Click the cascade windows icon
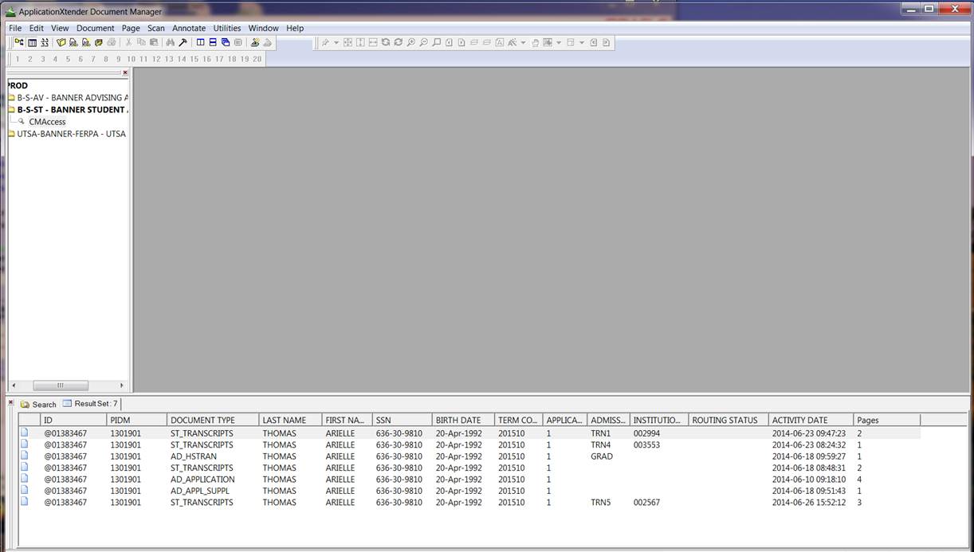974x552 pixels. (226, 42)
